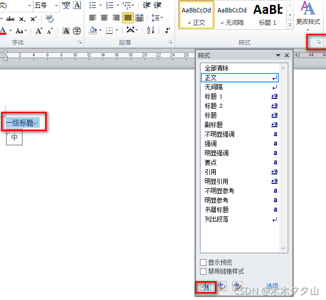This screenshot has width=326, height=300.
Task: Select 书籍标题 in the Styles pane
Action: click(x=240, y=210)
